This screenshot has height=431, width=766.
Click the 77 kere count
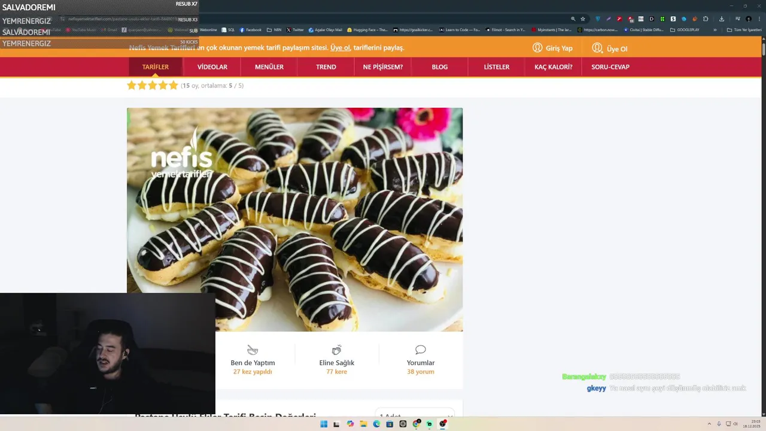[x=337, y=372]
